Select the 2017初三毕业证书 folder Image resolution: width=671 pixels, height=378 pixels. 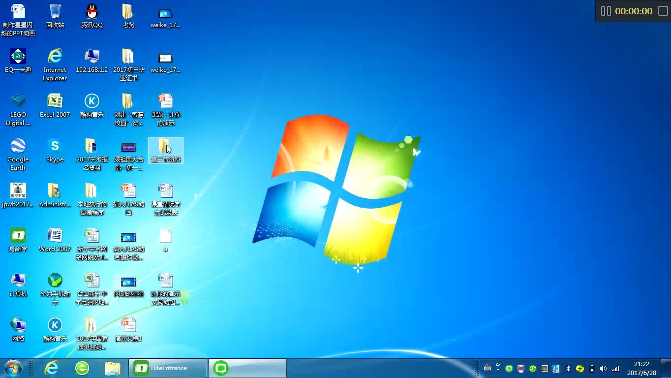coord(128,65)
